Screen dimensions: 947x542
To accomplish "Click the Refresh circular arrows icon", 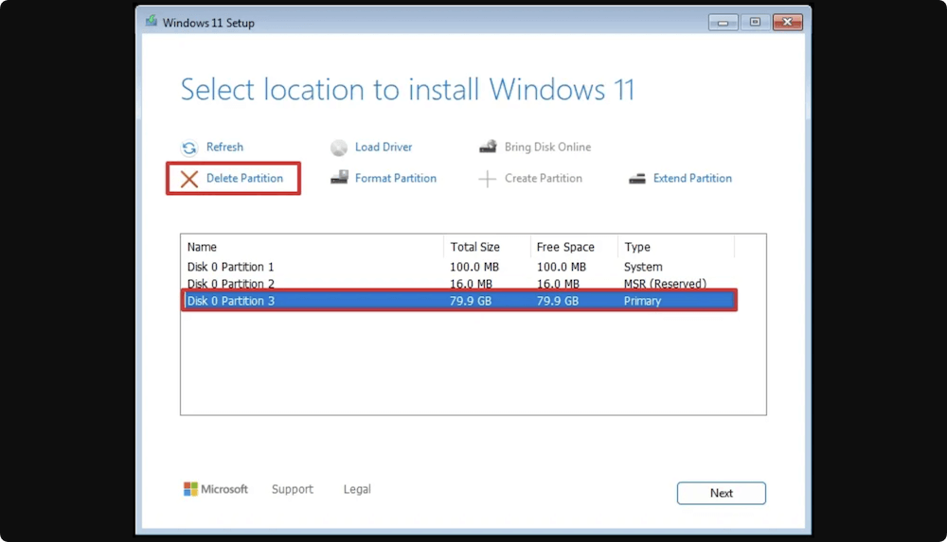I will pyautogui.click(x=189, y=148).
